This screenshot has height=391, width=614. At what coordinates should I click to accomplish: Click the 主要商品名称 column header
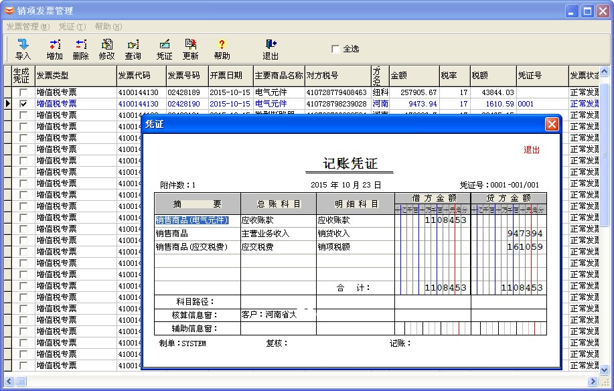coord(279,76)
